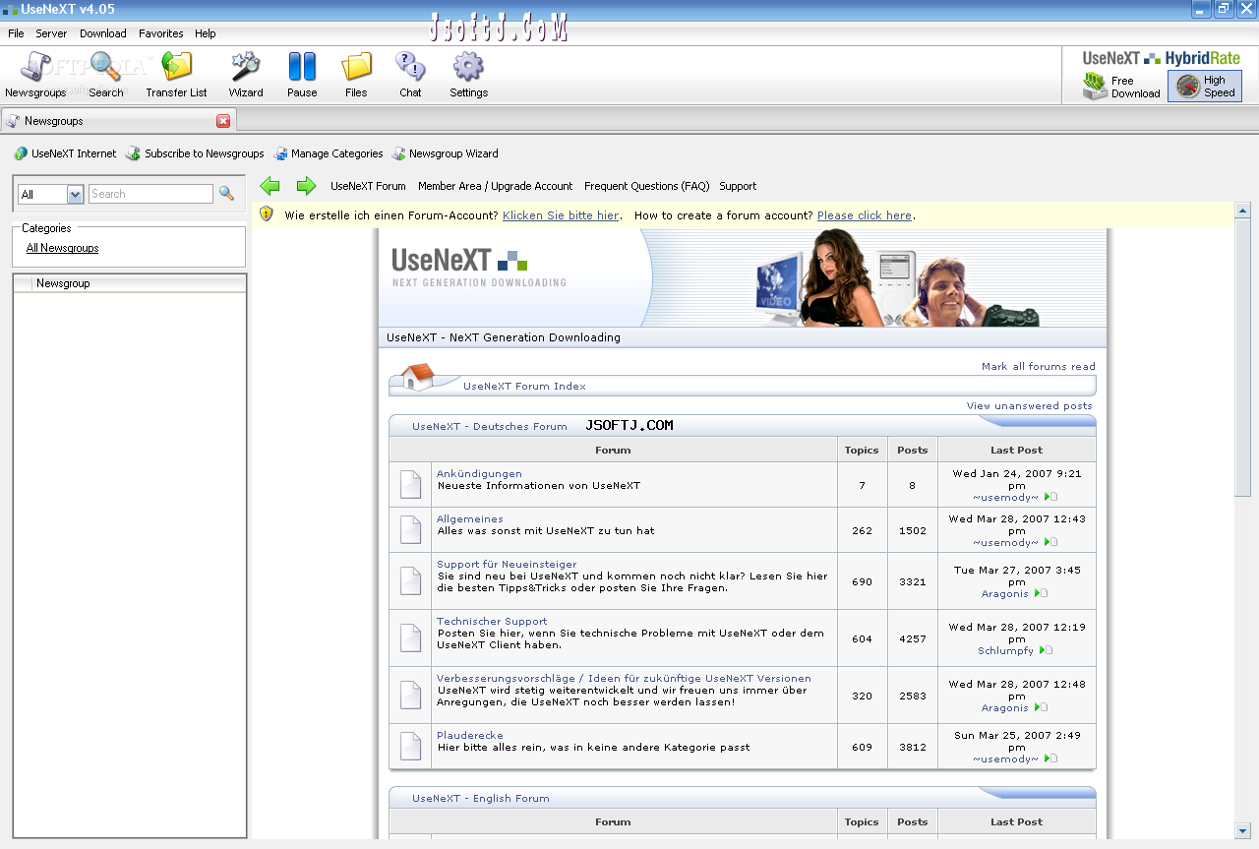
Task: Open UseNeXT - Deutsches Forum category
Action: [x=490, y=426]
